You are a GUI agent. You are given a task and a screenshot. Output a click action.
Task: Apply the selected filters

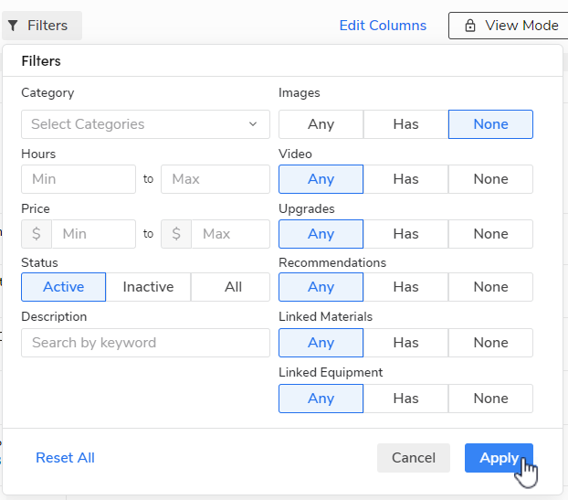click(499, 458)
